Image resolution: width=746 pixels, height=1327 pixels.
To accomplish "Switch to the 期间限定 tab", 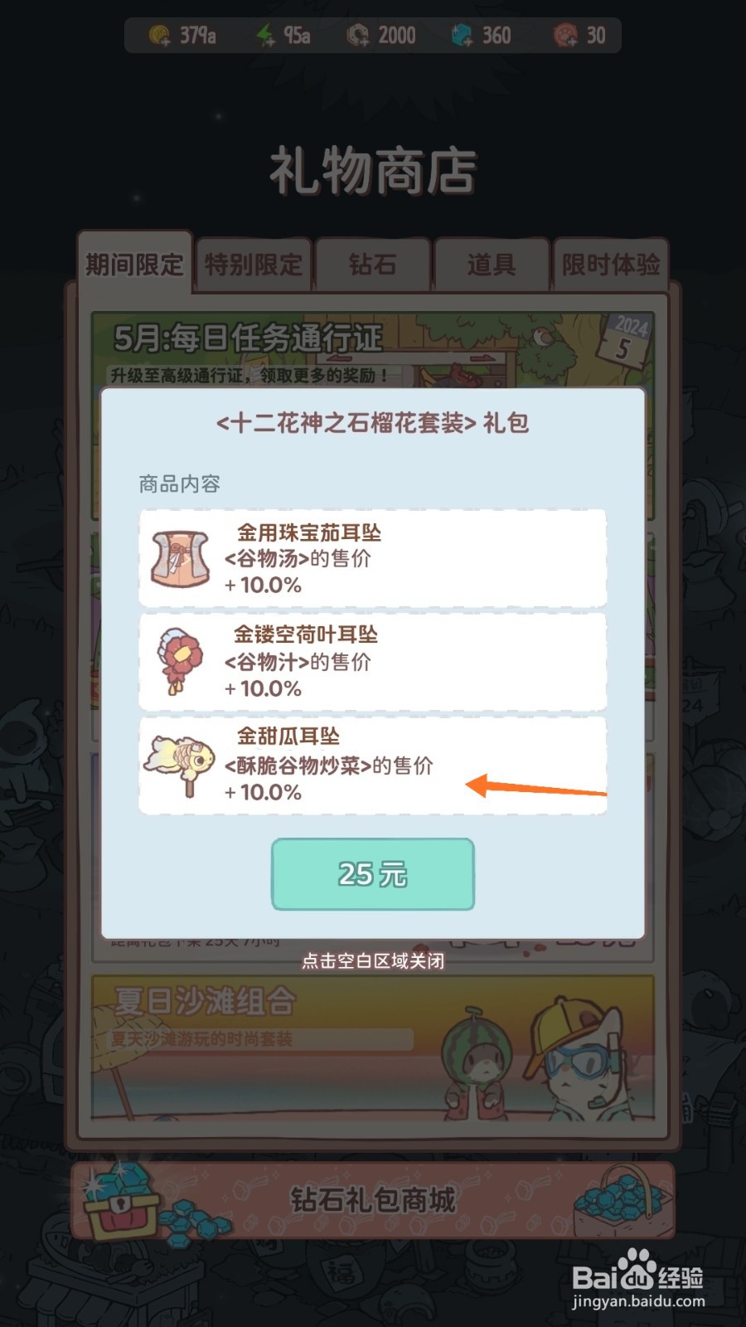I will (x=134, y=265).
